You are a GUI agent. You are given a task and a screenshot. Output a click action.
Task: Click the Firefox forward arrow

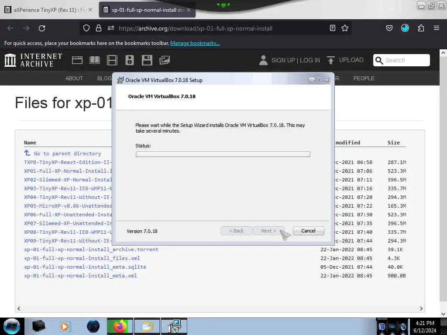(x=26, y=28)
